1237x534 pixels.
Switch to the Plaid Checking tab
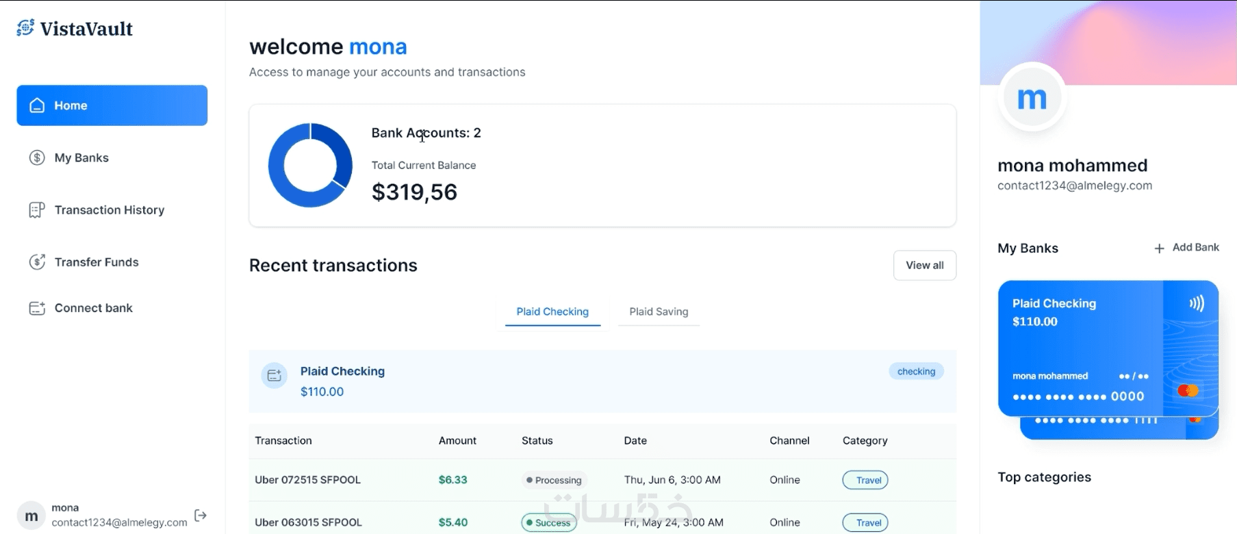[x=552, y=311]
